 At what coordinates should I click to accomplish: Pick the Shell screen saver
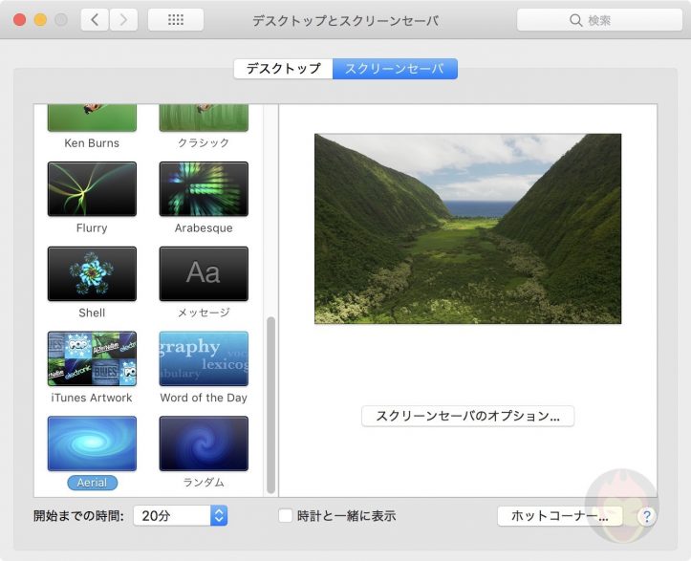[92, 273]
